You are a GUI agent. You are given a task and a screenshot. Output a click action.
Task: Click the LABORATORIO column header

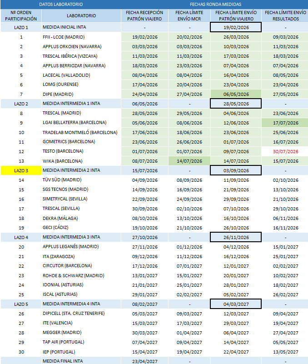[x=81, y=15]
